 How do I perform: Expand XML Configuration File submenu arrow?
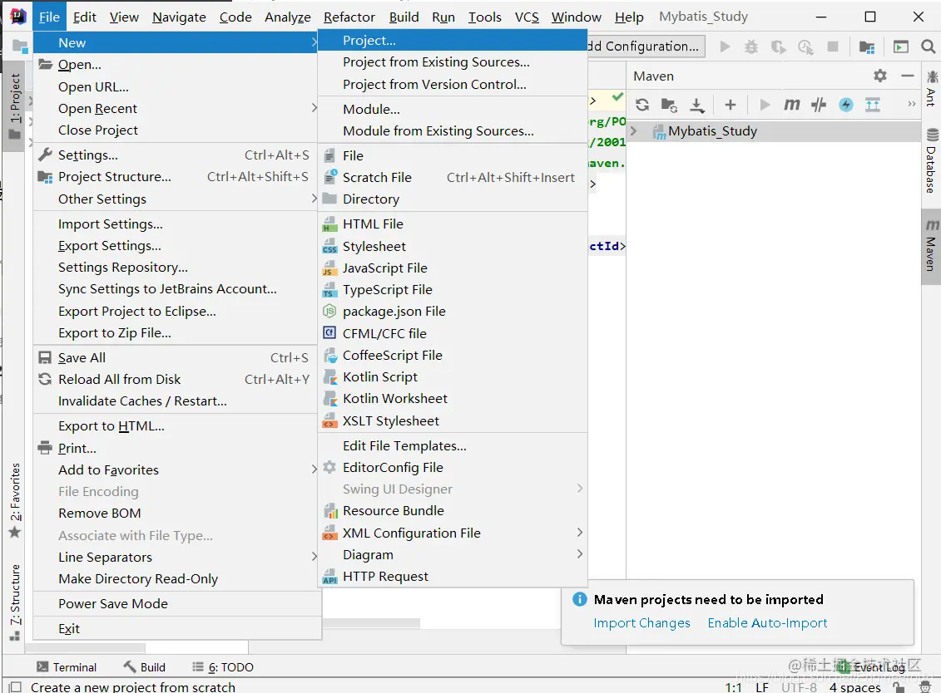pyautogui.click(x=579, y=533)
